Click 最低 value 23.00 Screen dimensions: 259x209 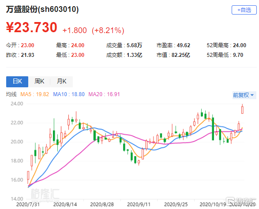coord(78,55)
